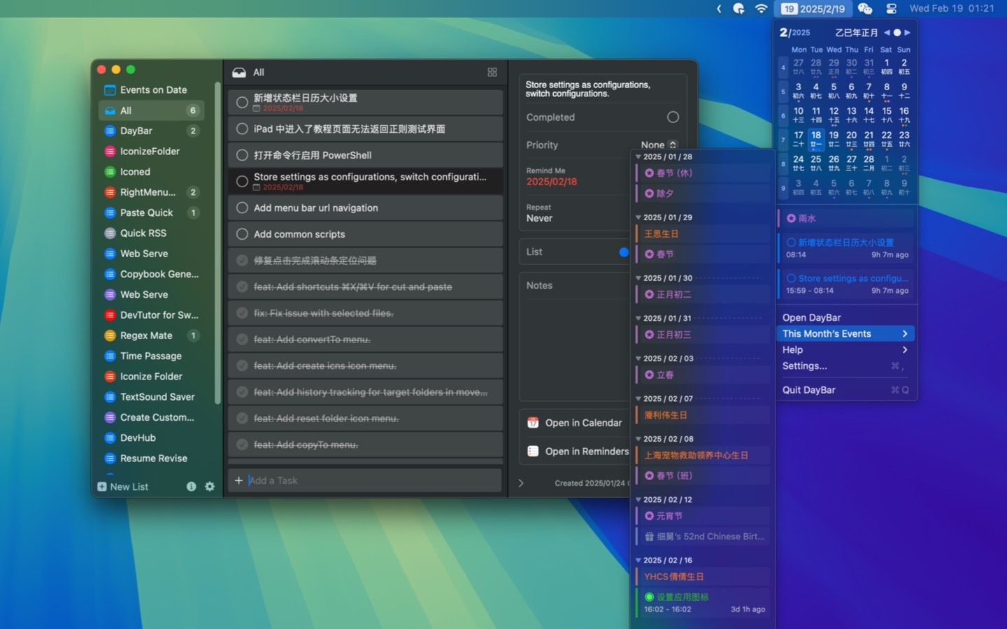This screenshot has height=629, width=1007.
Task: Jump to today dot in DayBar header
Action: click(897, 33)
